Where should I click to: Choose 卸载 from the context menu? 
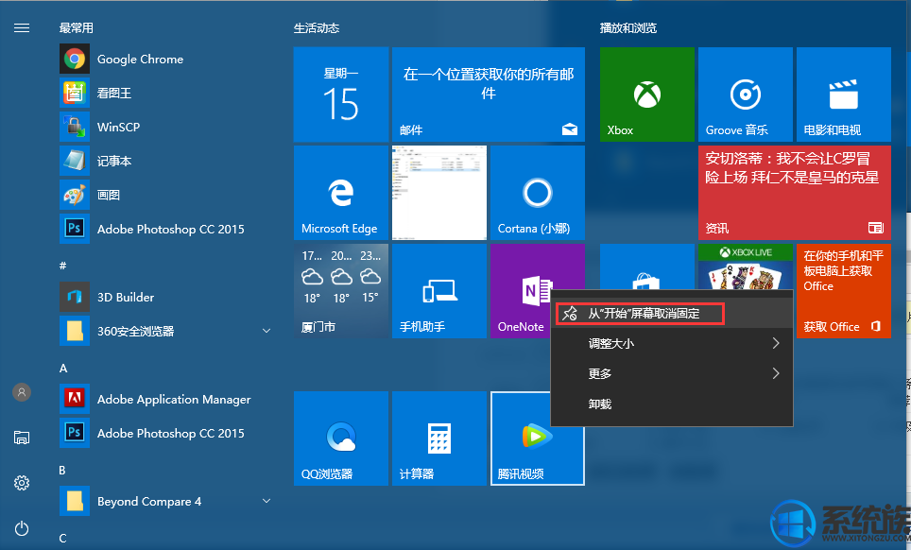672,404
